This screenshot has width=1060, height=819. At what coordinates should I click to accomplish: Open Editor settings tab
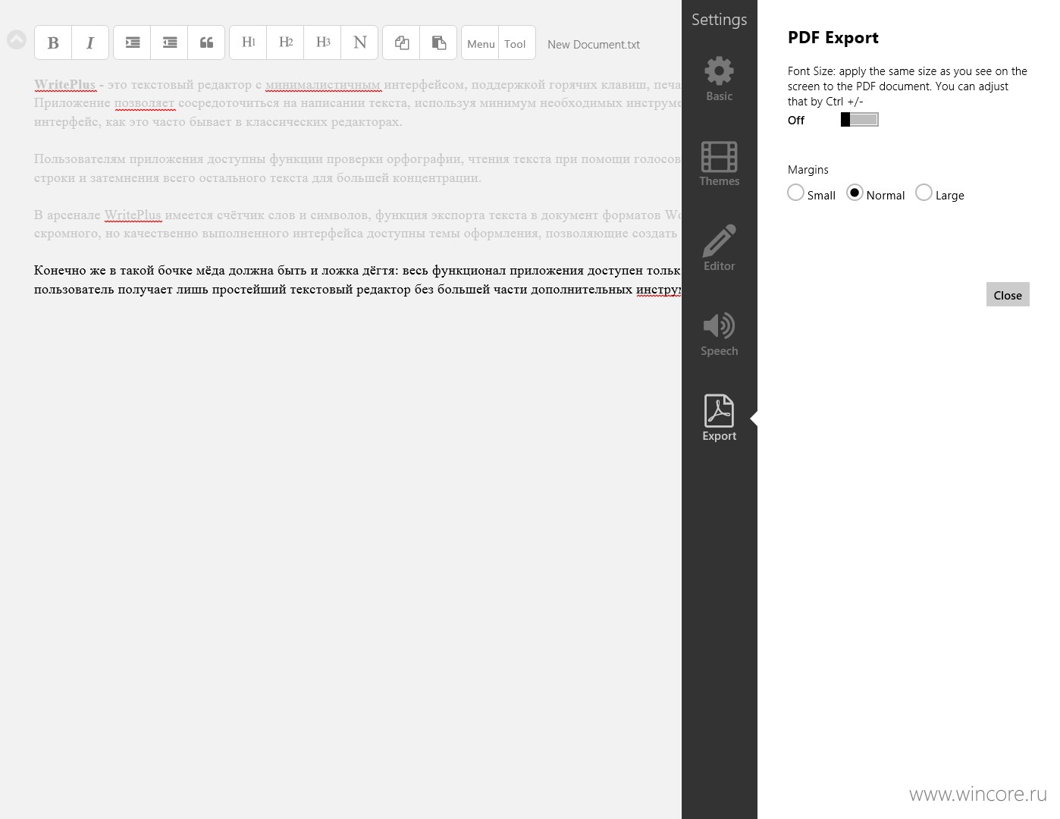point(719,249)
